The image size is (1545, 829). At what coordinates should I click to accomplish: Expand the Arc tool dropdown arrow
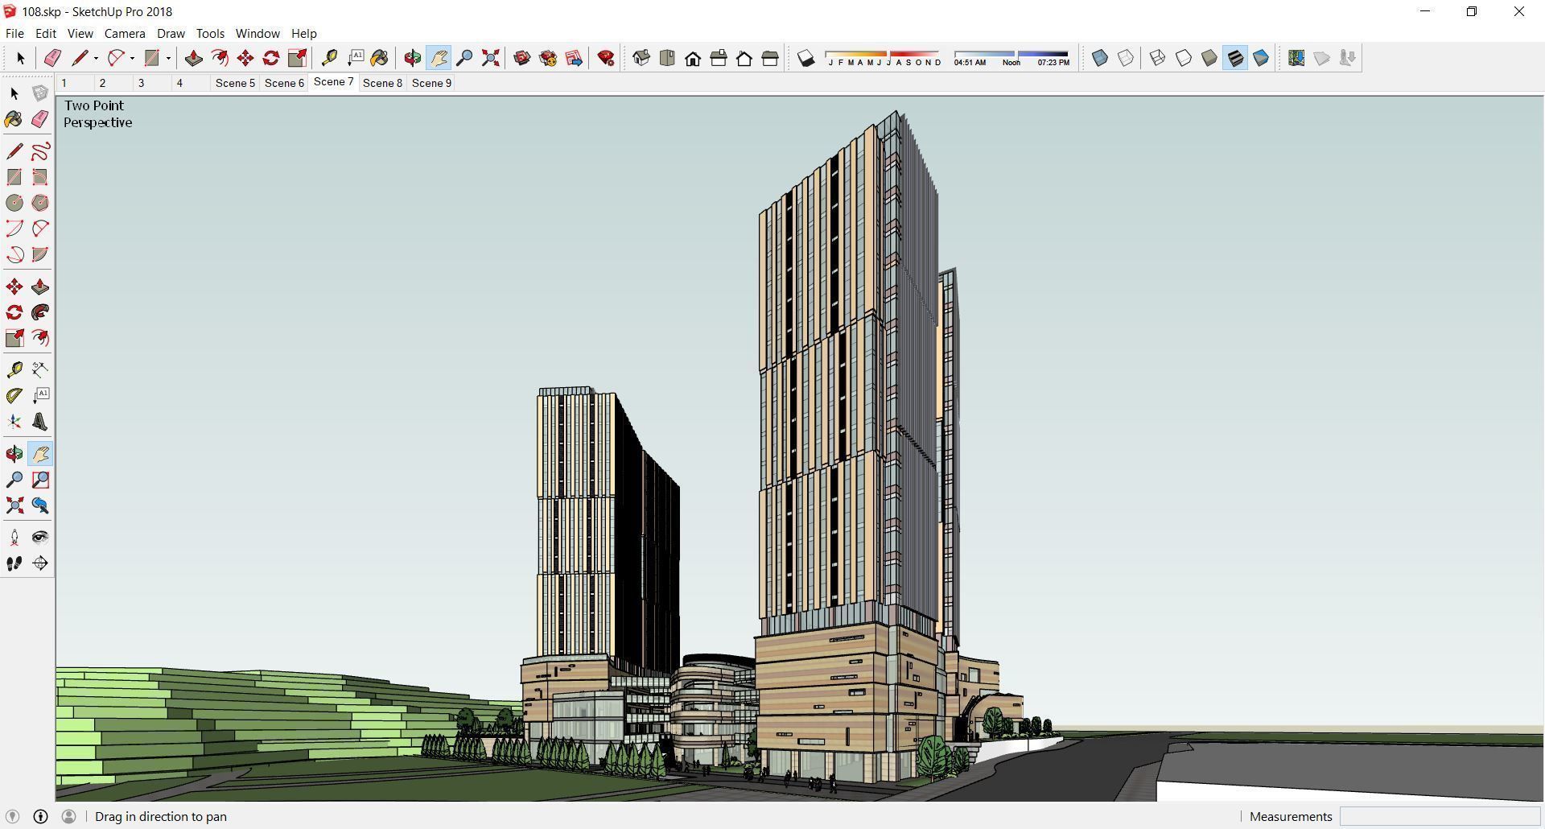click(x=132, y=58)
